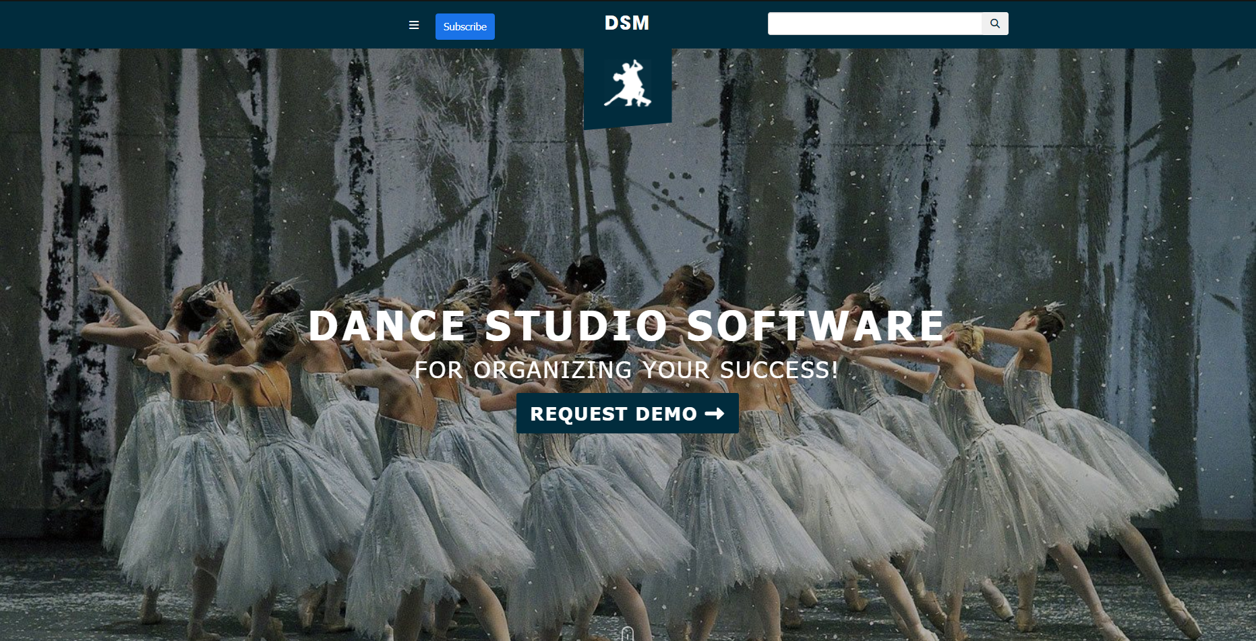Click the blue Subscribe button
The image size is (1256, 641).
click(x=465, y=26)
